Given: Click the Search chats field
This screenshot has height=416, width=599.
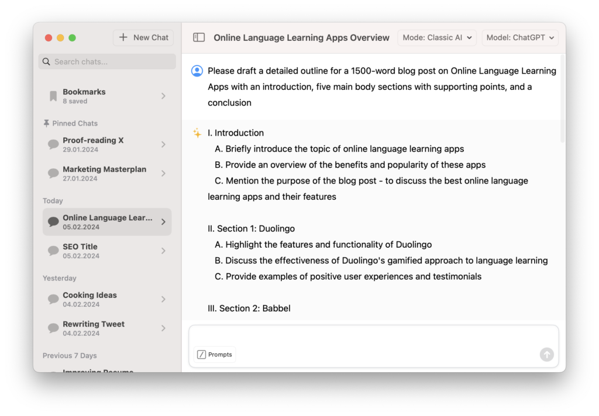Looking at the screenshot, I should pos(107,61).
